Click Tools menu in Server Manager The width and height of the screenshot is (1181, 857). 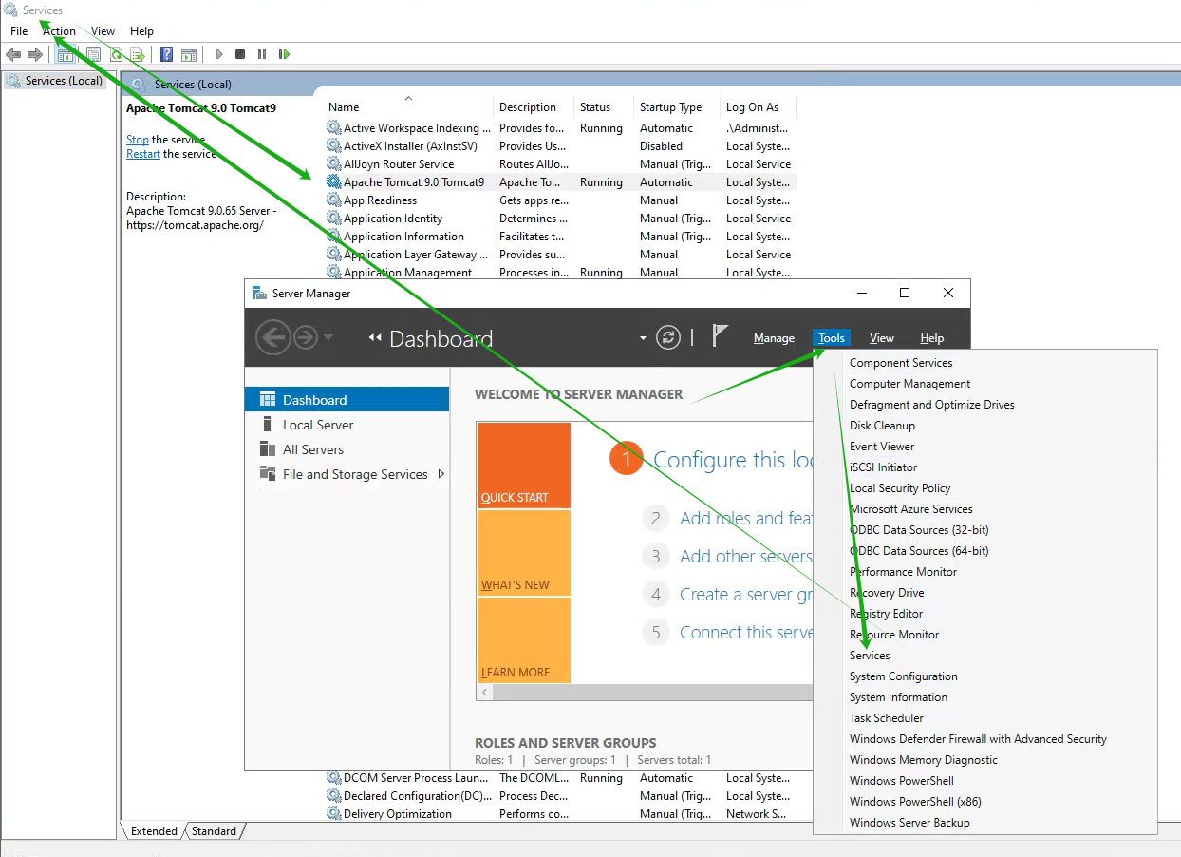(x=832, y=338)
